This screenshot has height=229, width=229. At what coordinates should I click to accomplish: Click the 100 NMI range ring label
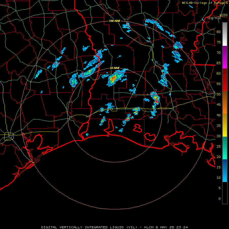114,21
